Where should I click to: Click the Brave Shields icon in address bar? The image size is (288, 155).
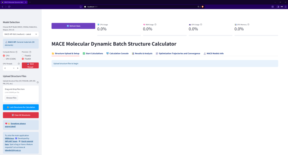(202, 6)
